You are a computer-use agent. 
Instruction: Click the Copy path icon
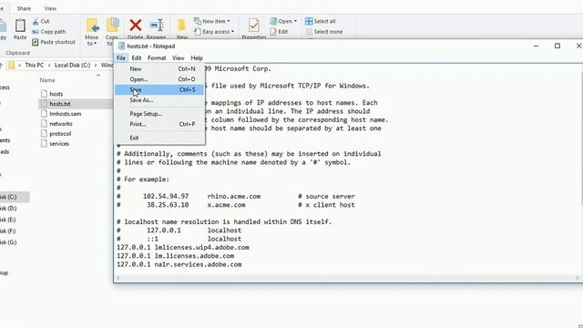(36, 32)
